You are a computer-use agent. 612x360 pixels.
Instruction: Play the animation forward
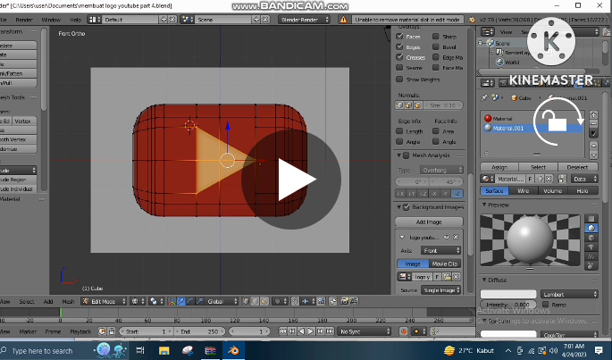pyautogui.click(x=311, y=331)
